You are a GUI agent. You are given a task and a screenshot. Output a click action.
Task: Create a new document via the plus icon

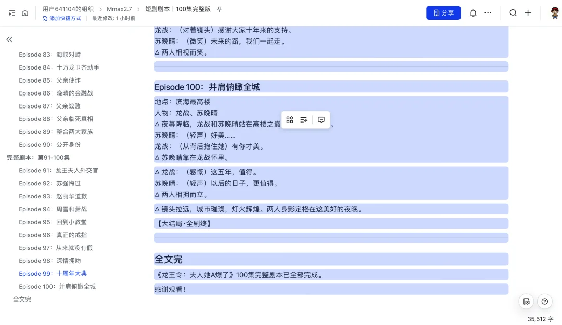[x=528, y=12]
